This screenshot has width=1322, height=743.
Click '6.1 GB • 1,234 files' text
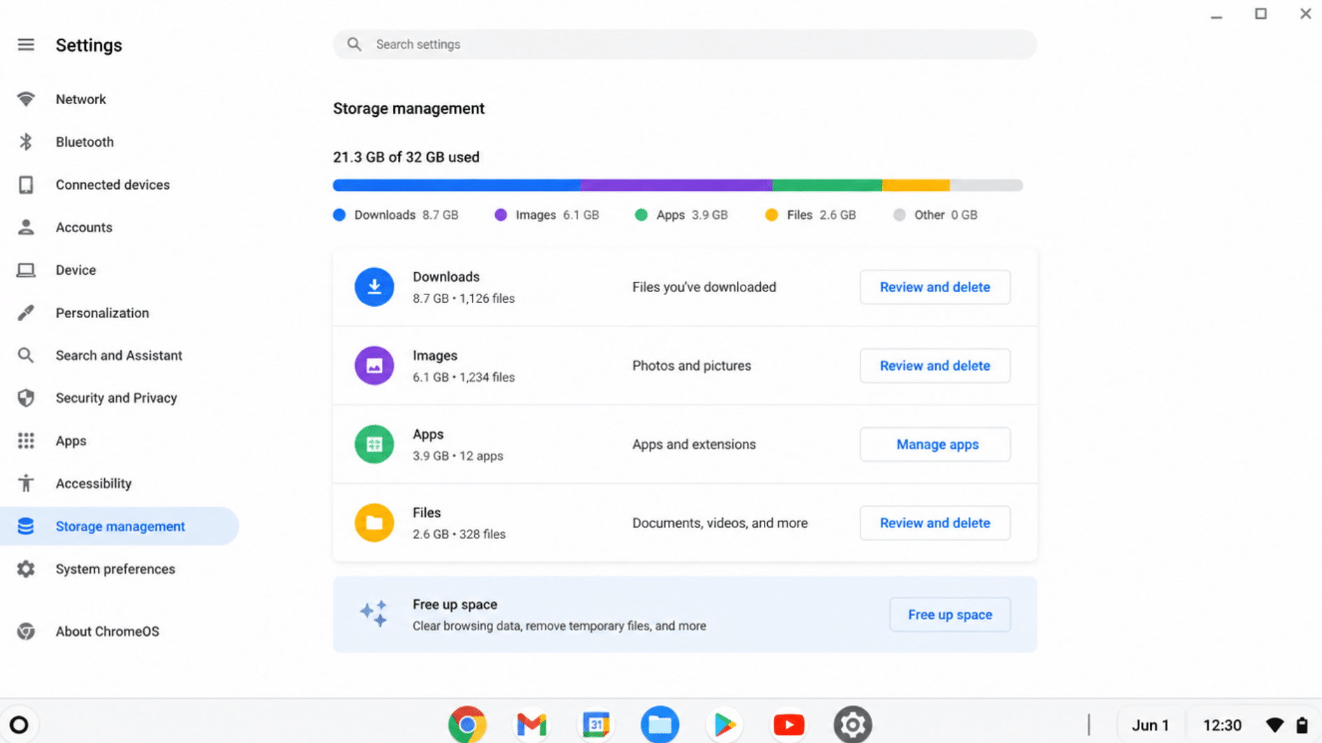[x=464, y=377]
